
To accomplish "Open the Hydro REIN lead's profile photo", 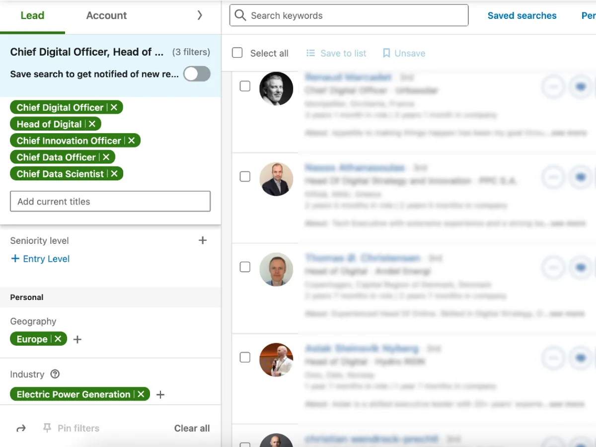I will [x=276, y=360].
